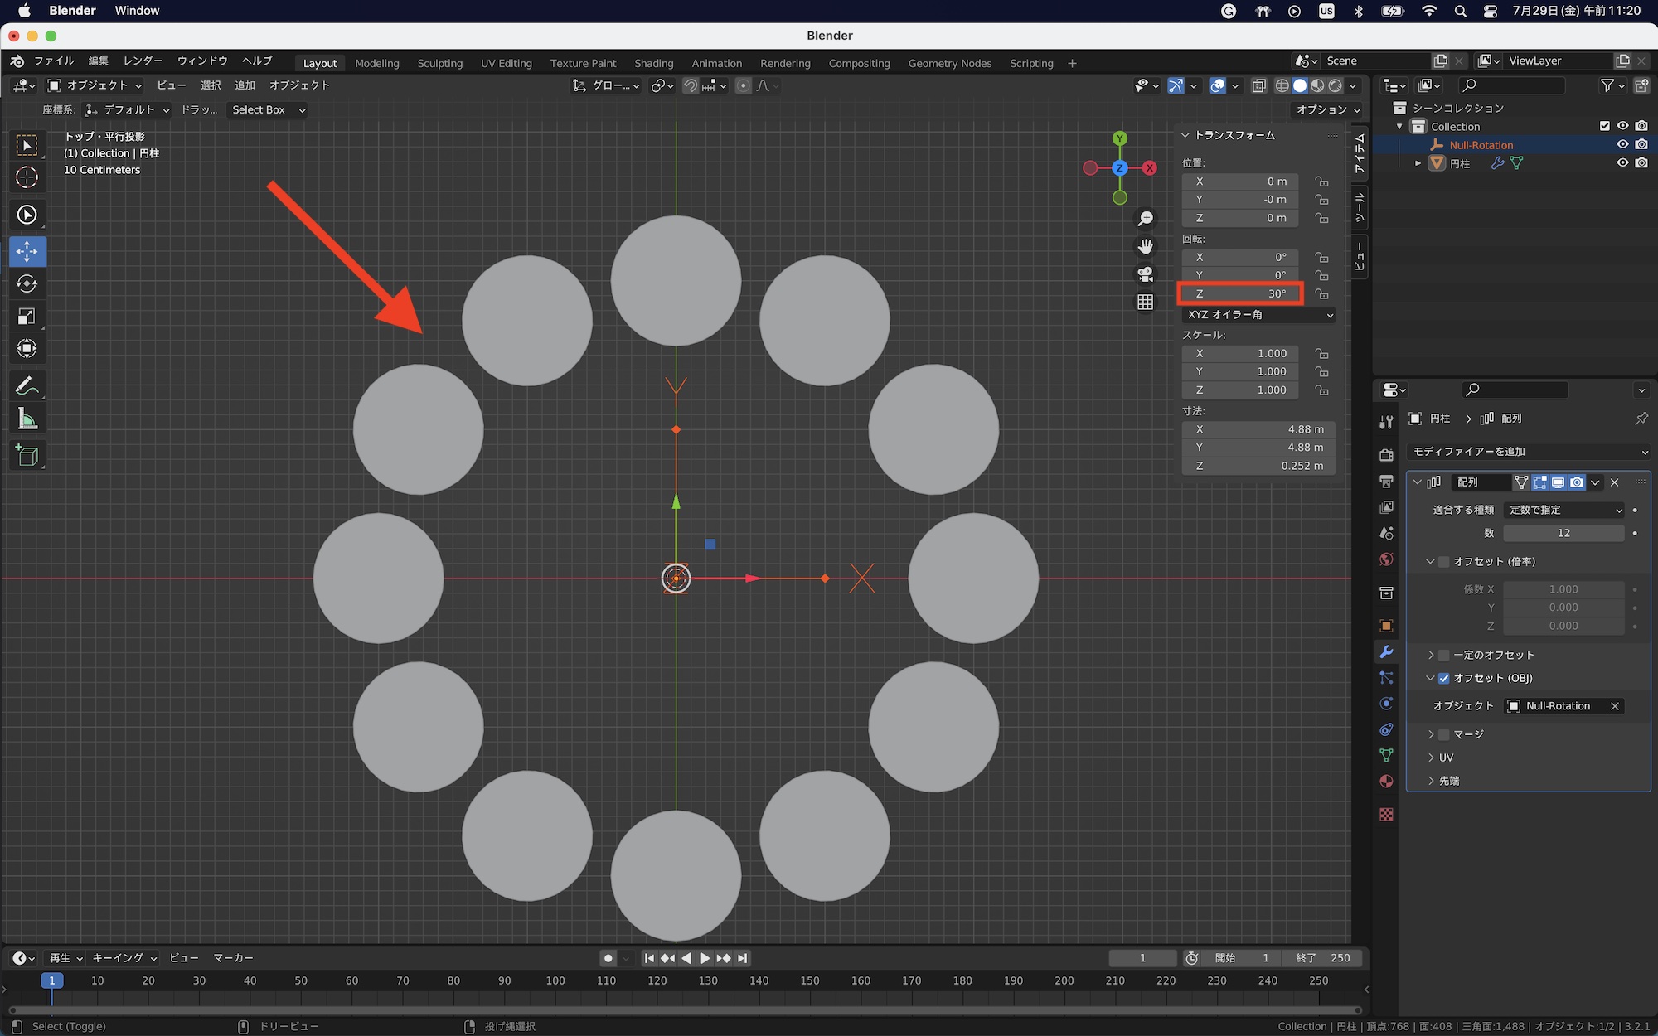Open the モディファイアーを追加 dropdown
The height and width of the screenshot is (1036, 1658).
(x=1529, y=452)
